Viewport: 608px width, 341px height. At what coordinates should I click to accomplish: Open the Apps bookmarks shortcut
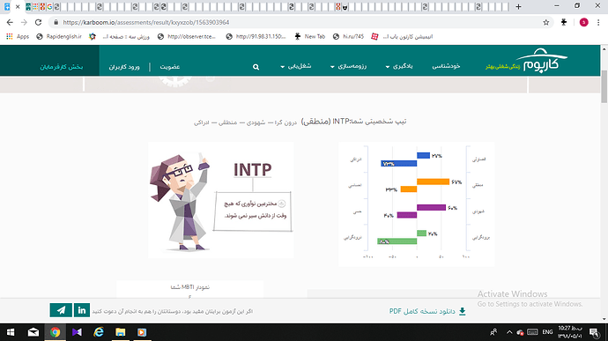[x=18, y=36]
